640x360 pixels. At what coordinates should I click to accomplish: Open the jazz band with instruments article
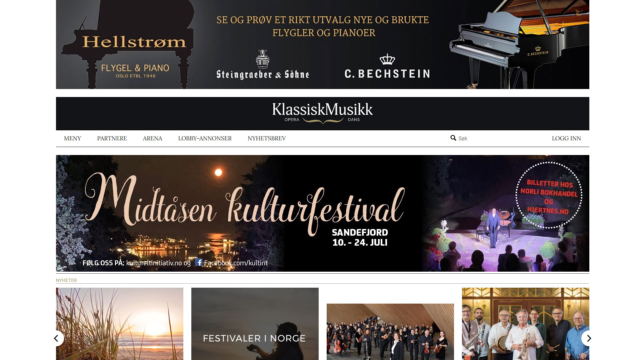(525, 324)
